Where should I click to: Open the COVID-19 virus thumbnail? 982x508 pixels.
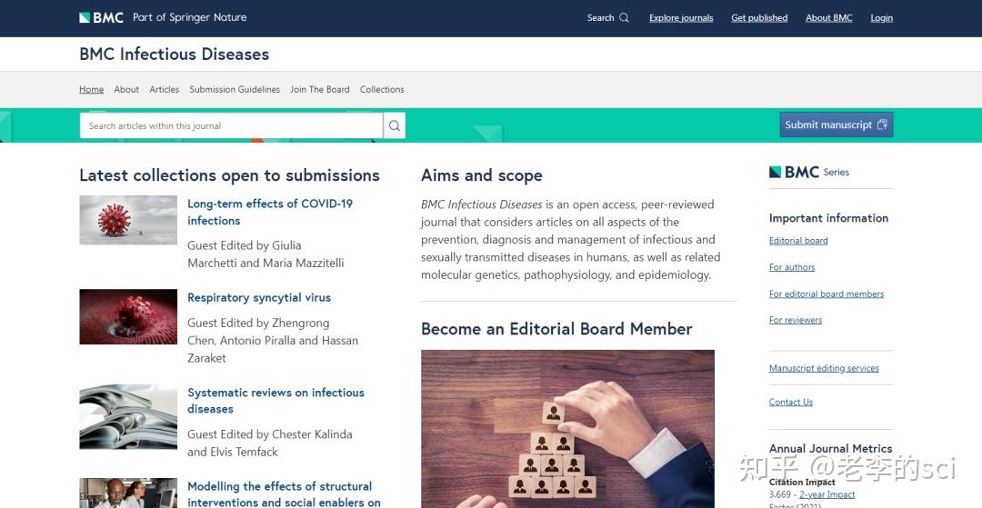point(128,220)
